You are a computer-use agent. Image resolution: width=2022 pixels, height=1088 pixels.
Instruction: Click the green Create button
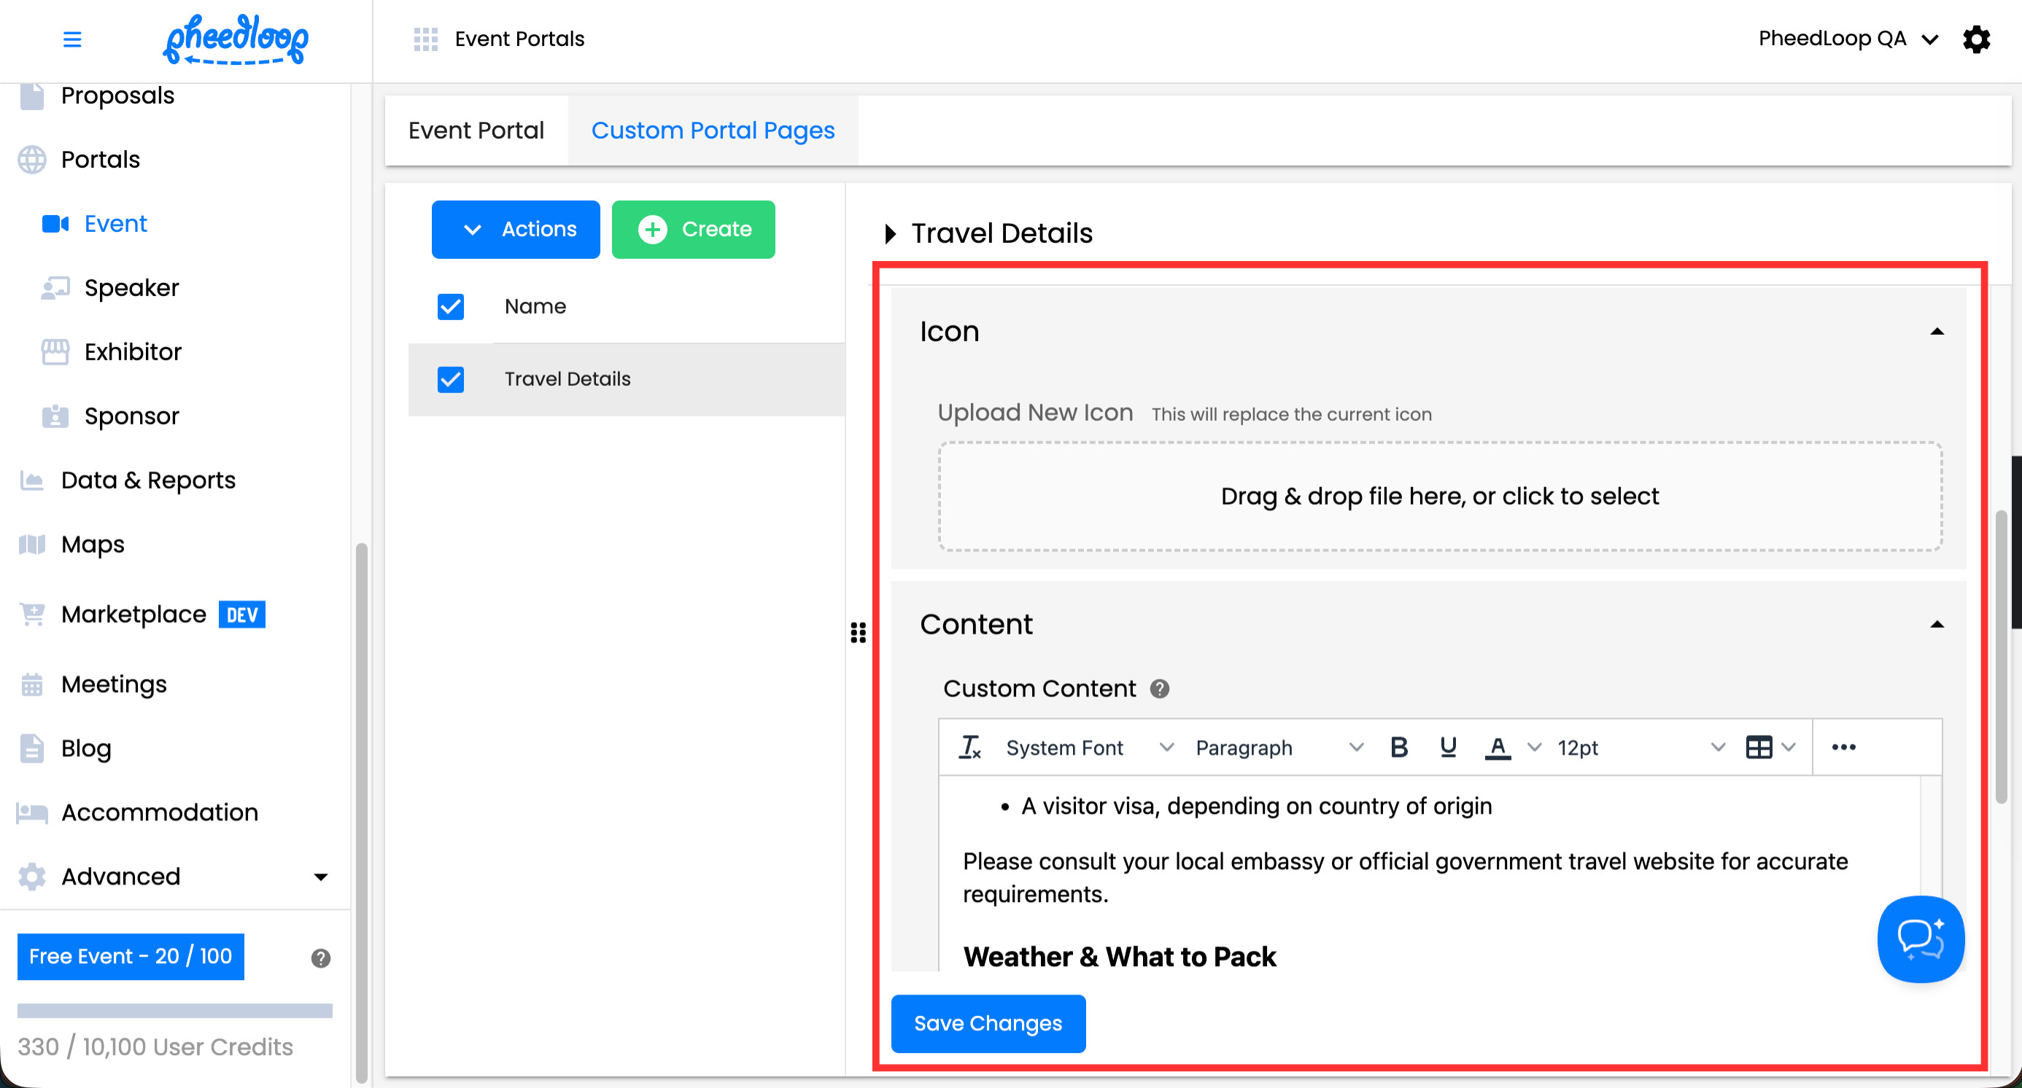[x=693, y=229]
